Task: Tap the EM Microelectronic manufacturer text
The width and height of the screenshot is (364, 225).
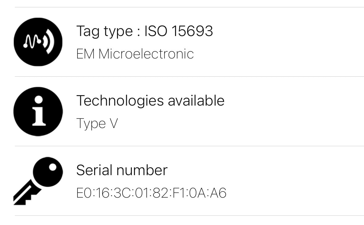Action: pos(135,54)
